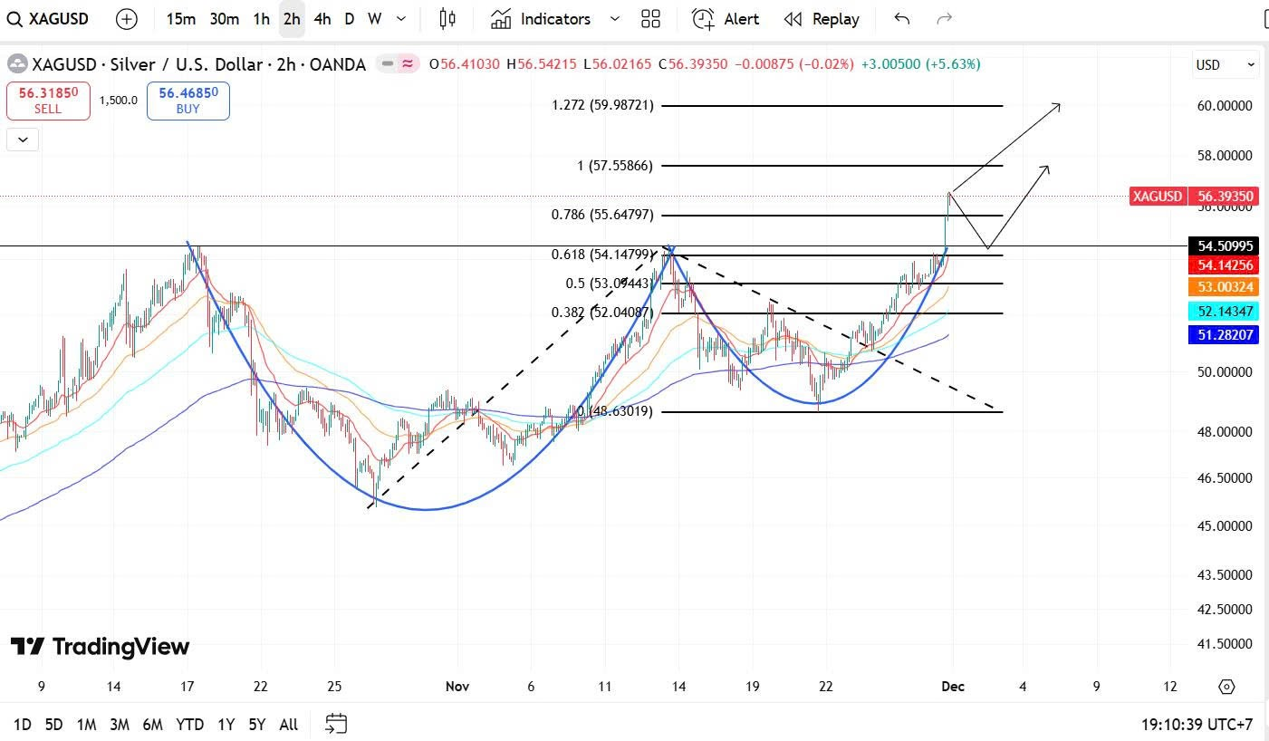Add symbol with the plus circle icon

(127, 19)
